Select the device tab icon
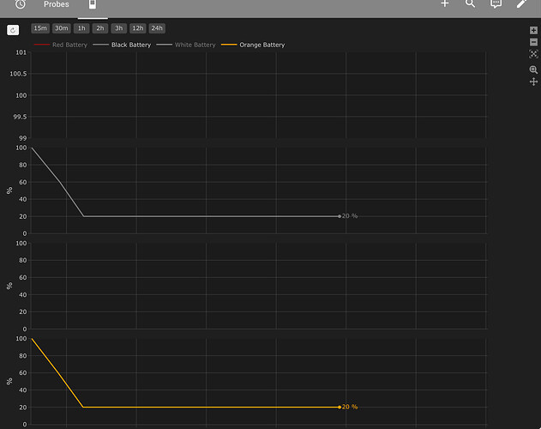 (93, 4)
